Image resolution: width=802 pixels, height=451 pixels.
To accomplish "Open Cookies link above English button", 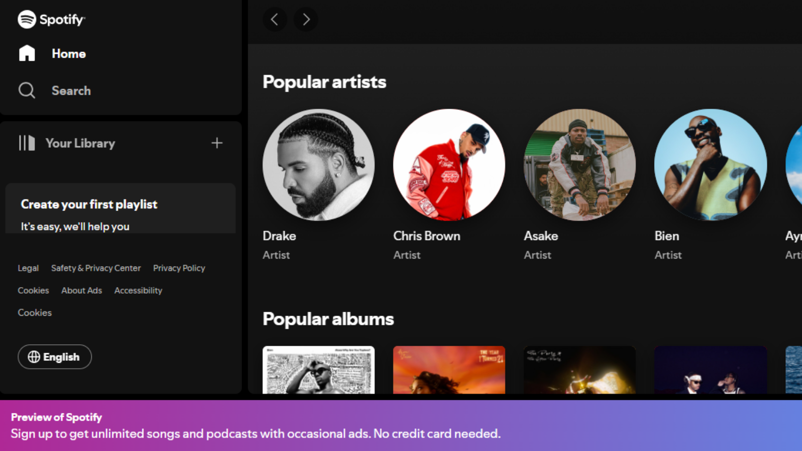I will (35, 312).
